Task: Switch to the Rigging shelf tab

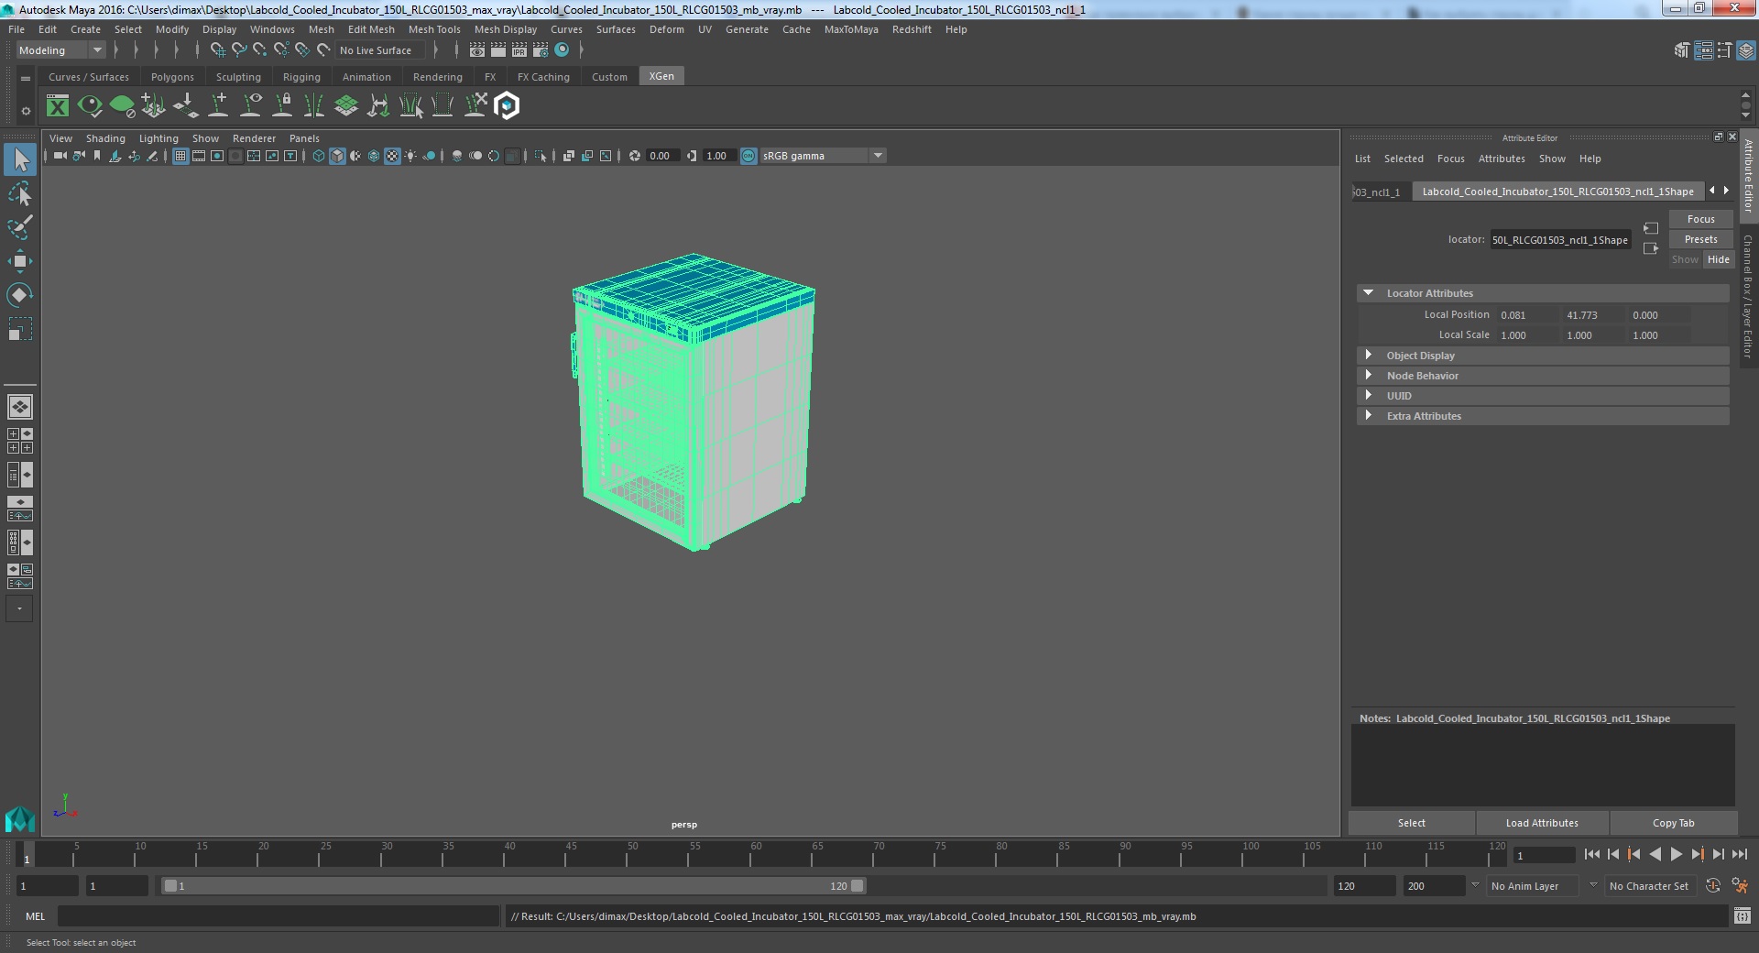Action: click(x=301, y=77)
